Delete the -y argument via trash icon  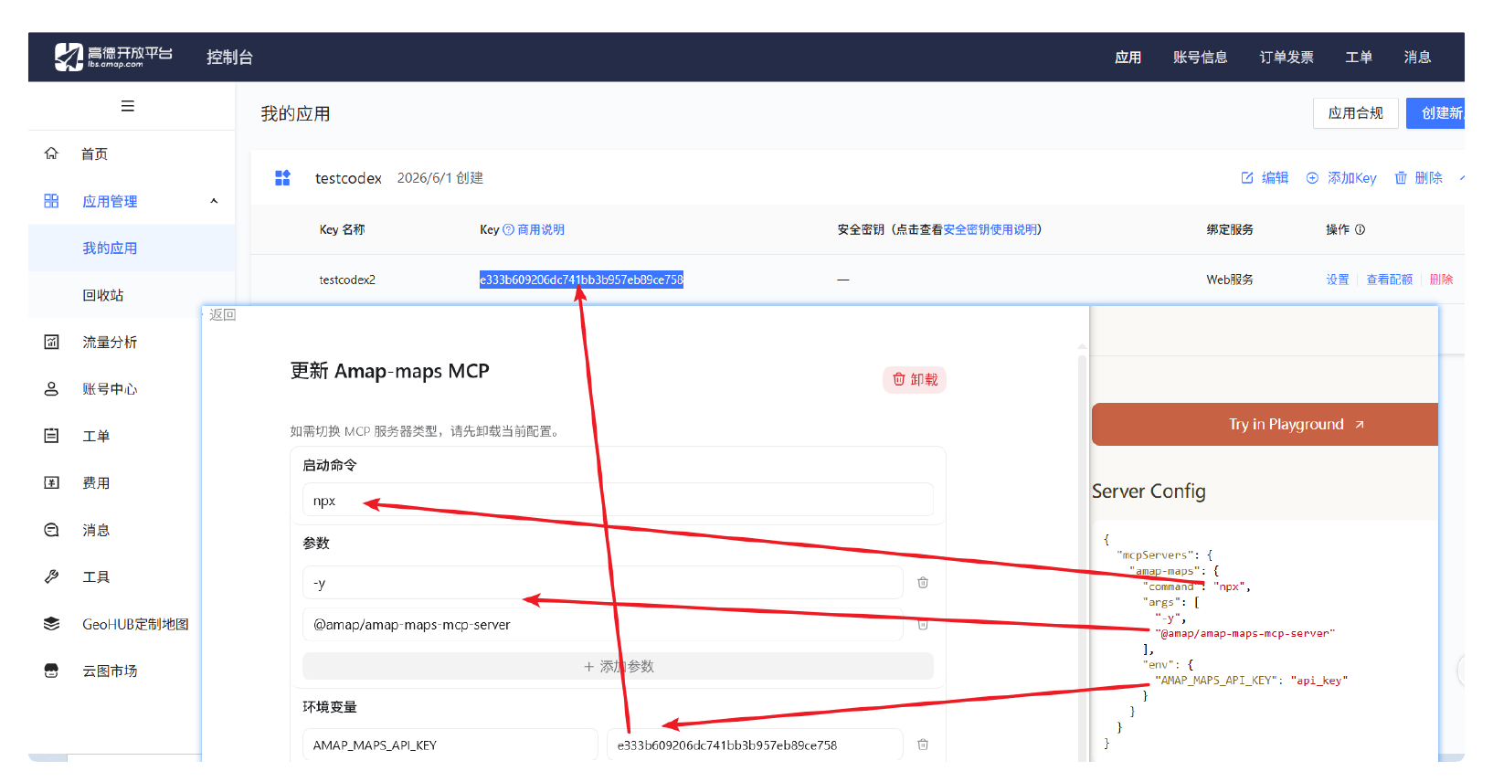[923, 583]
